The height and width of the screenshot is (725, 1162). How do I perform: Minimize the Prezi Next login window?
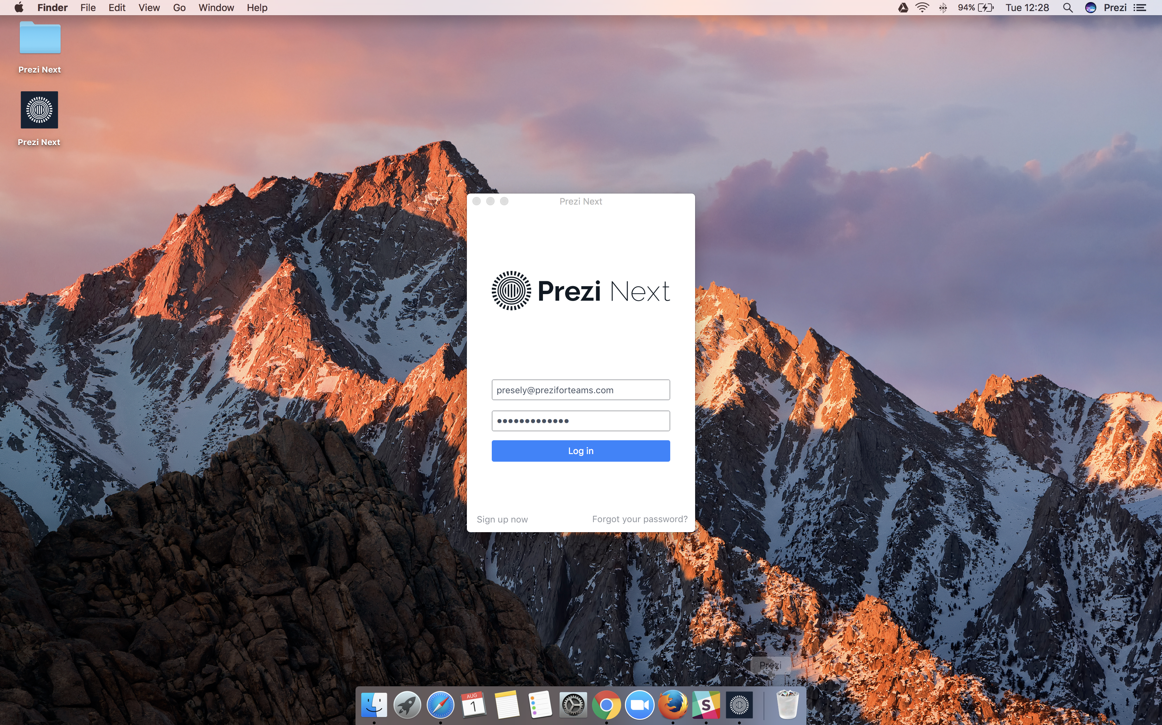click(490, 201)
